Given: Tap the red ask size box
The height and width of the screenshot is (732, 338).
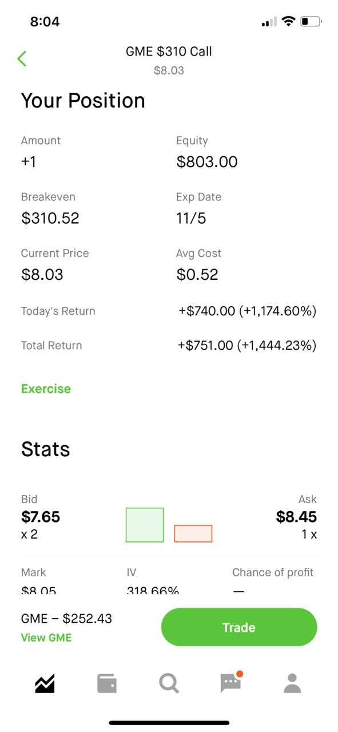Looking at the screenshot, I should coord(193,533).
